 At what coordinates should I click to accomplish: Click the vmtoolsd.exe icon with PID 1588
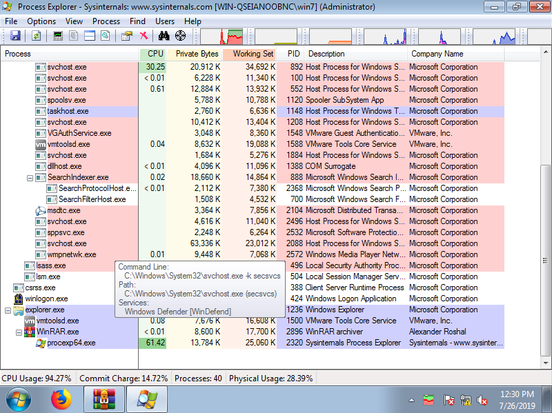[x=41, y=144]
